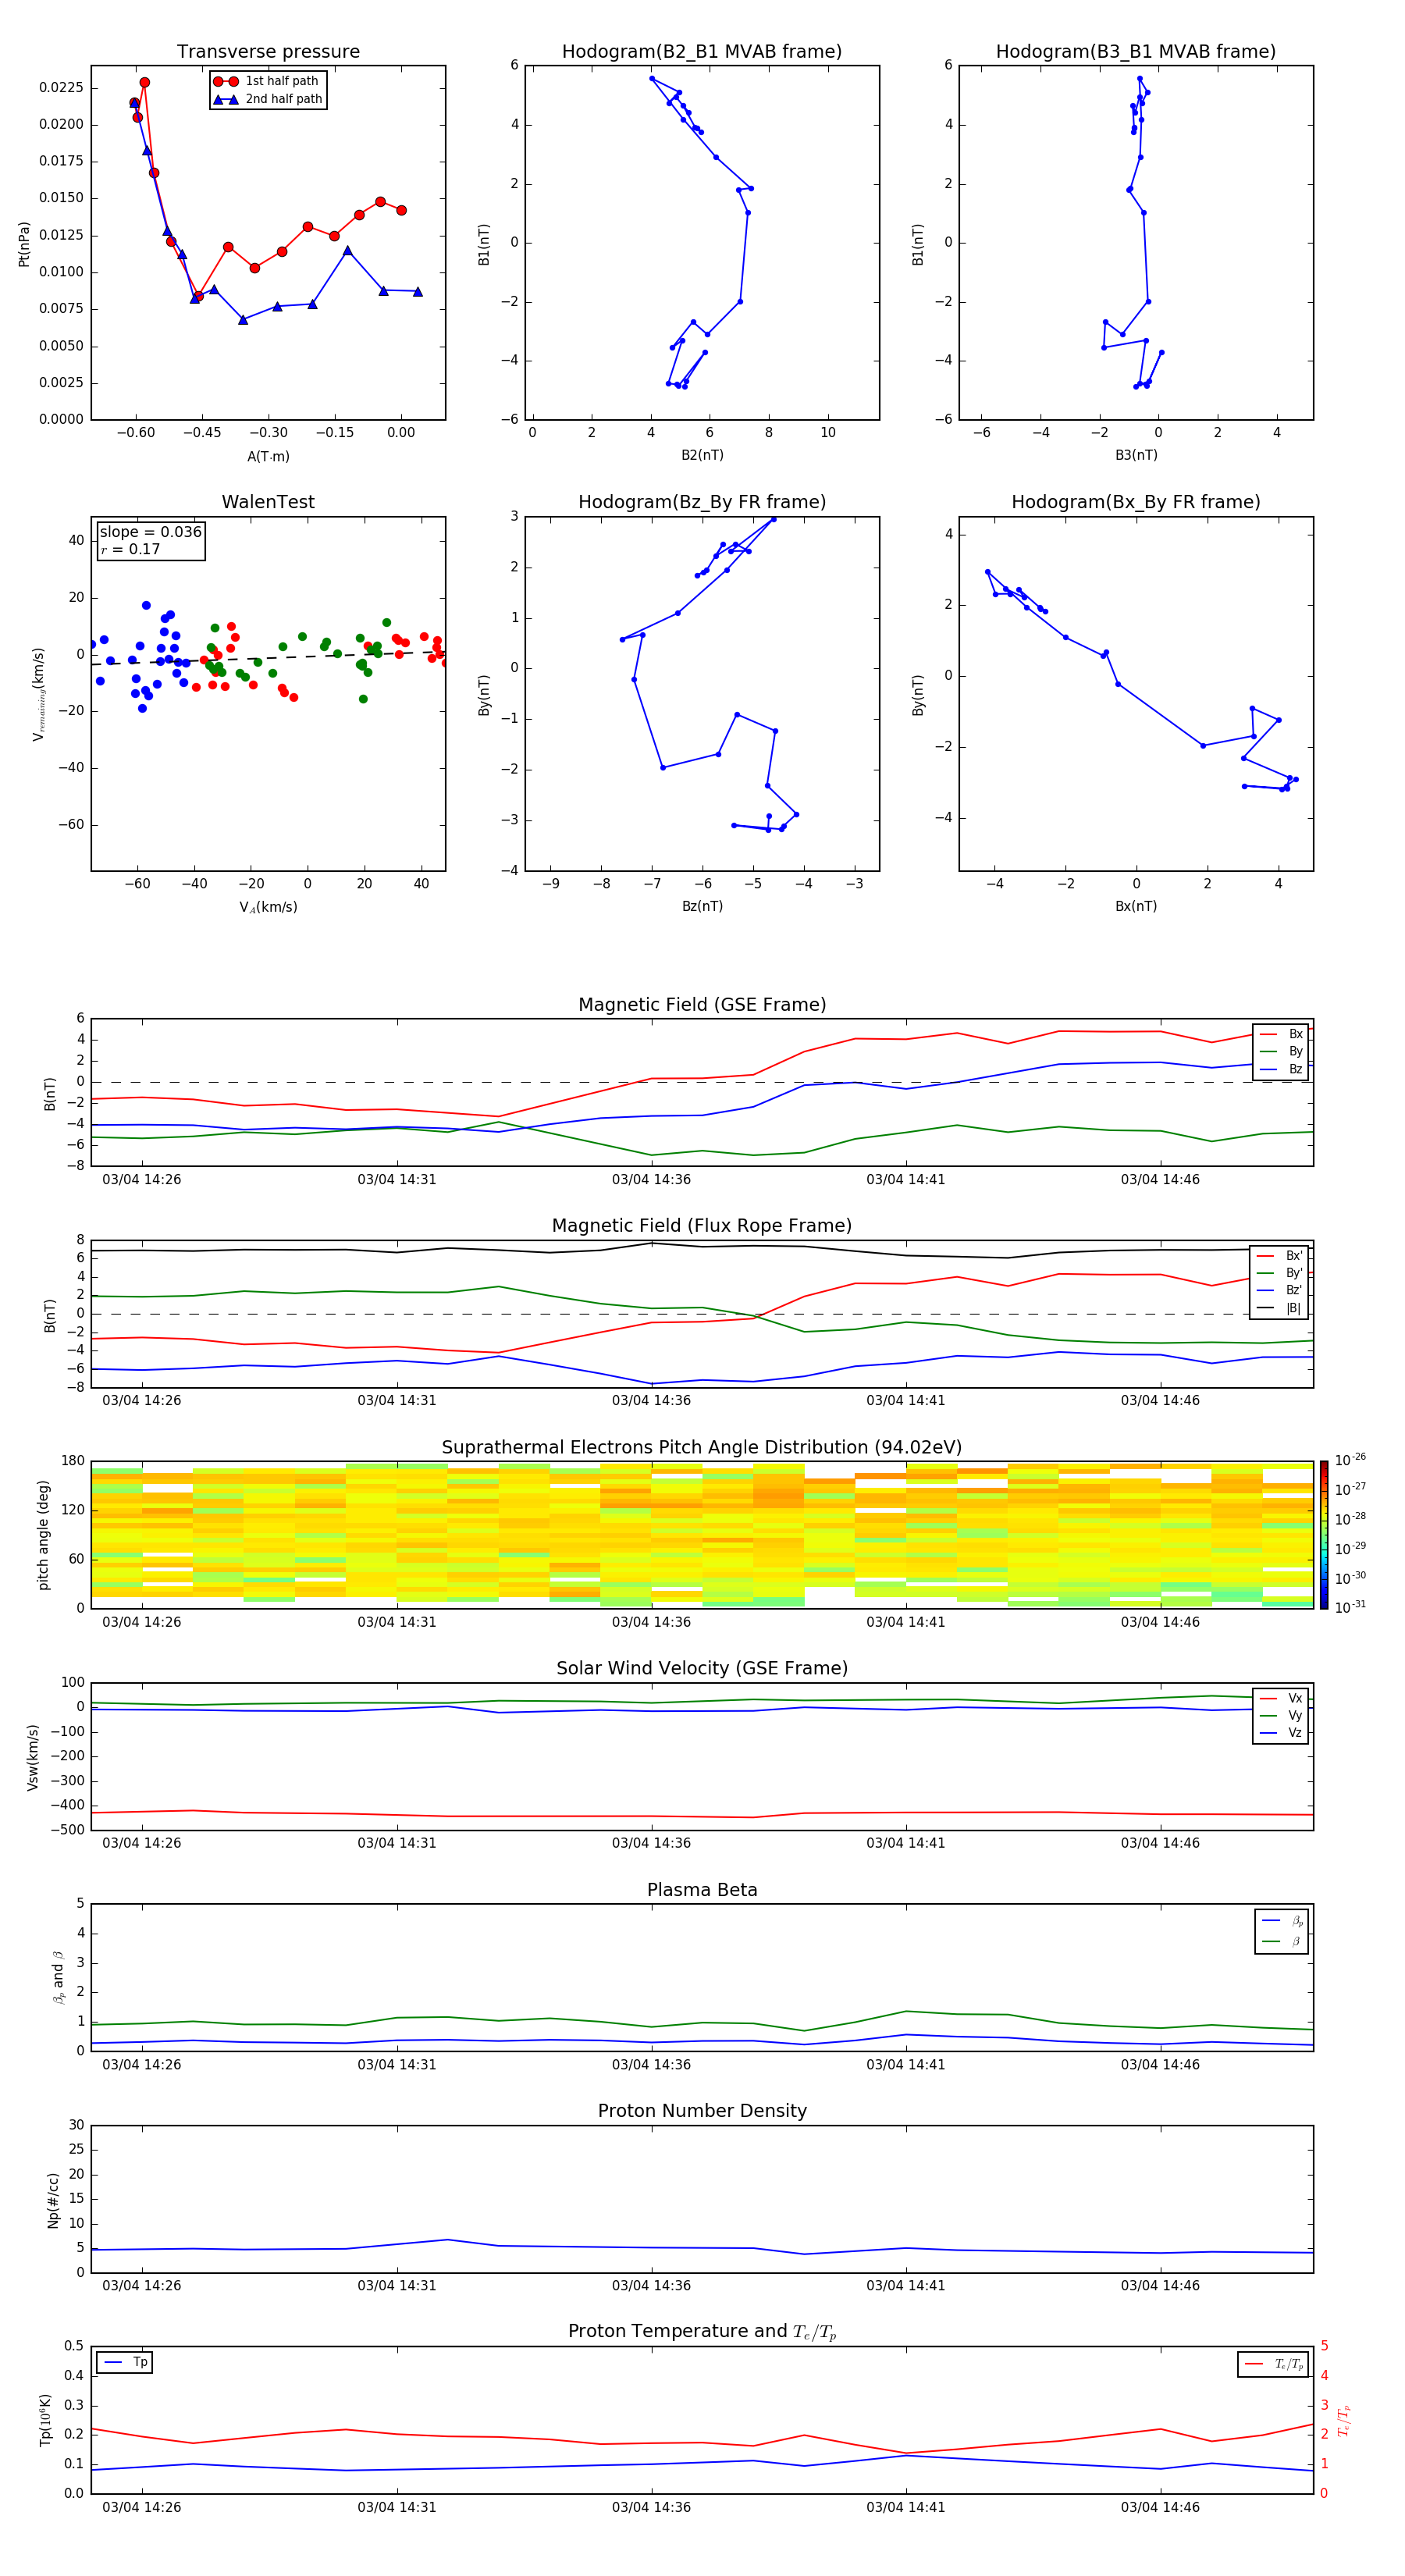Click the "V_A(km/s)" x-axis label
The height and width of the screenshot is (2576, 1405).
tap(268, 907)
